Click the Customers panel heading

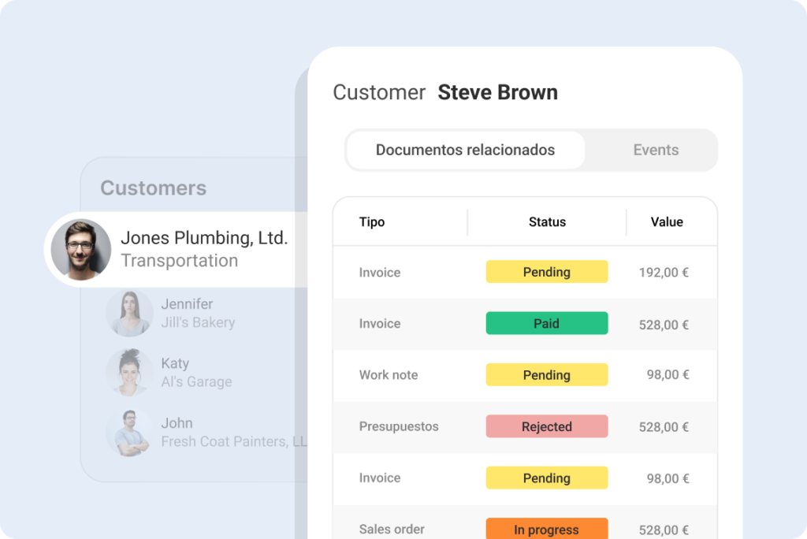[x=154, y=188]
